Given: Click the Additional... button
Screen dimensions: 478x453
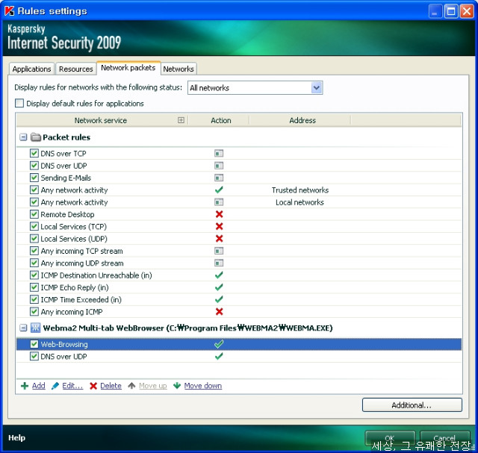Looking at the screenshot, I should pyautogui.click(x=412, y=405).
